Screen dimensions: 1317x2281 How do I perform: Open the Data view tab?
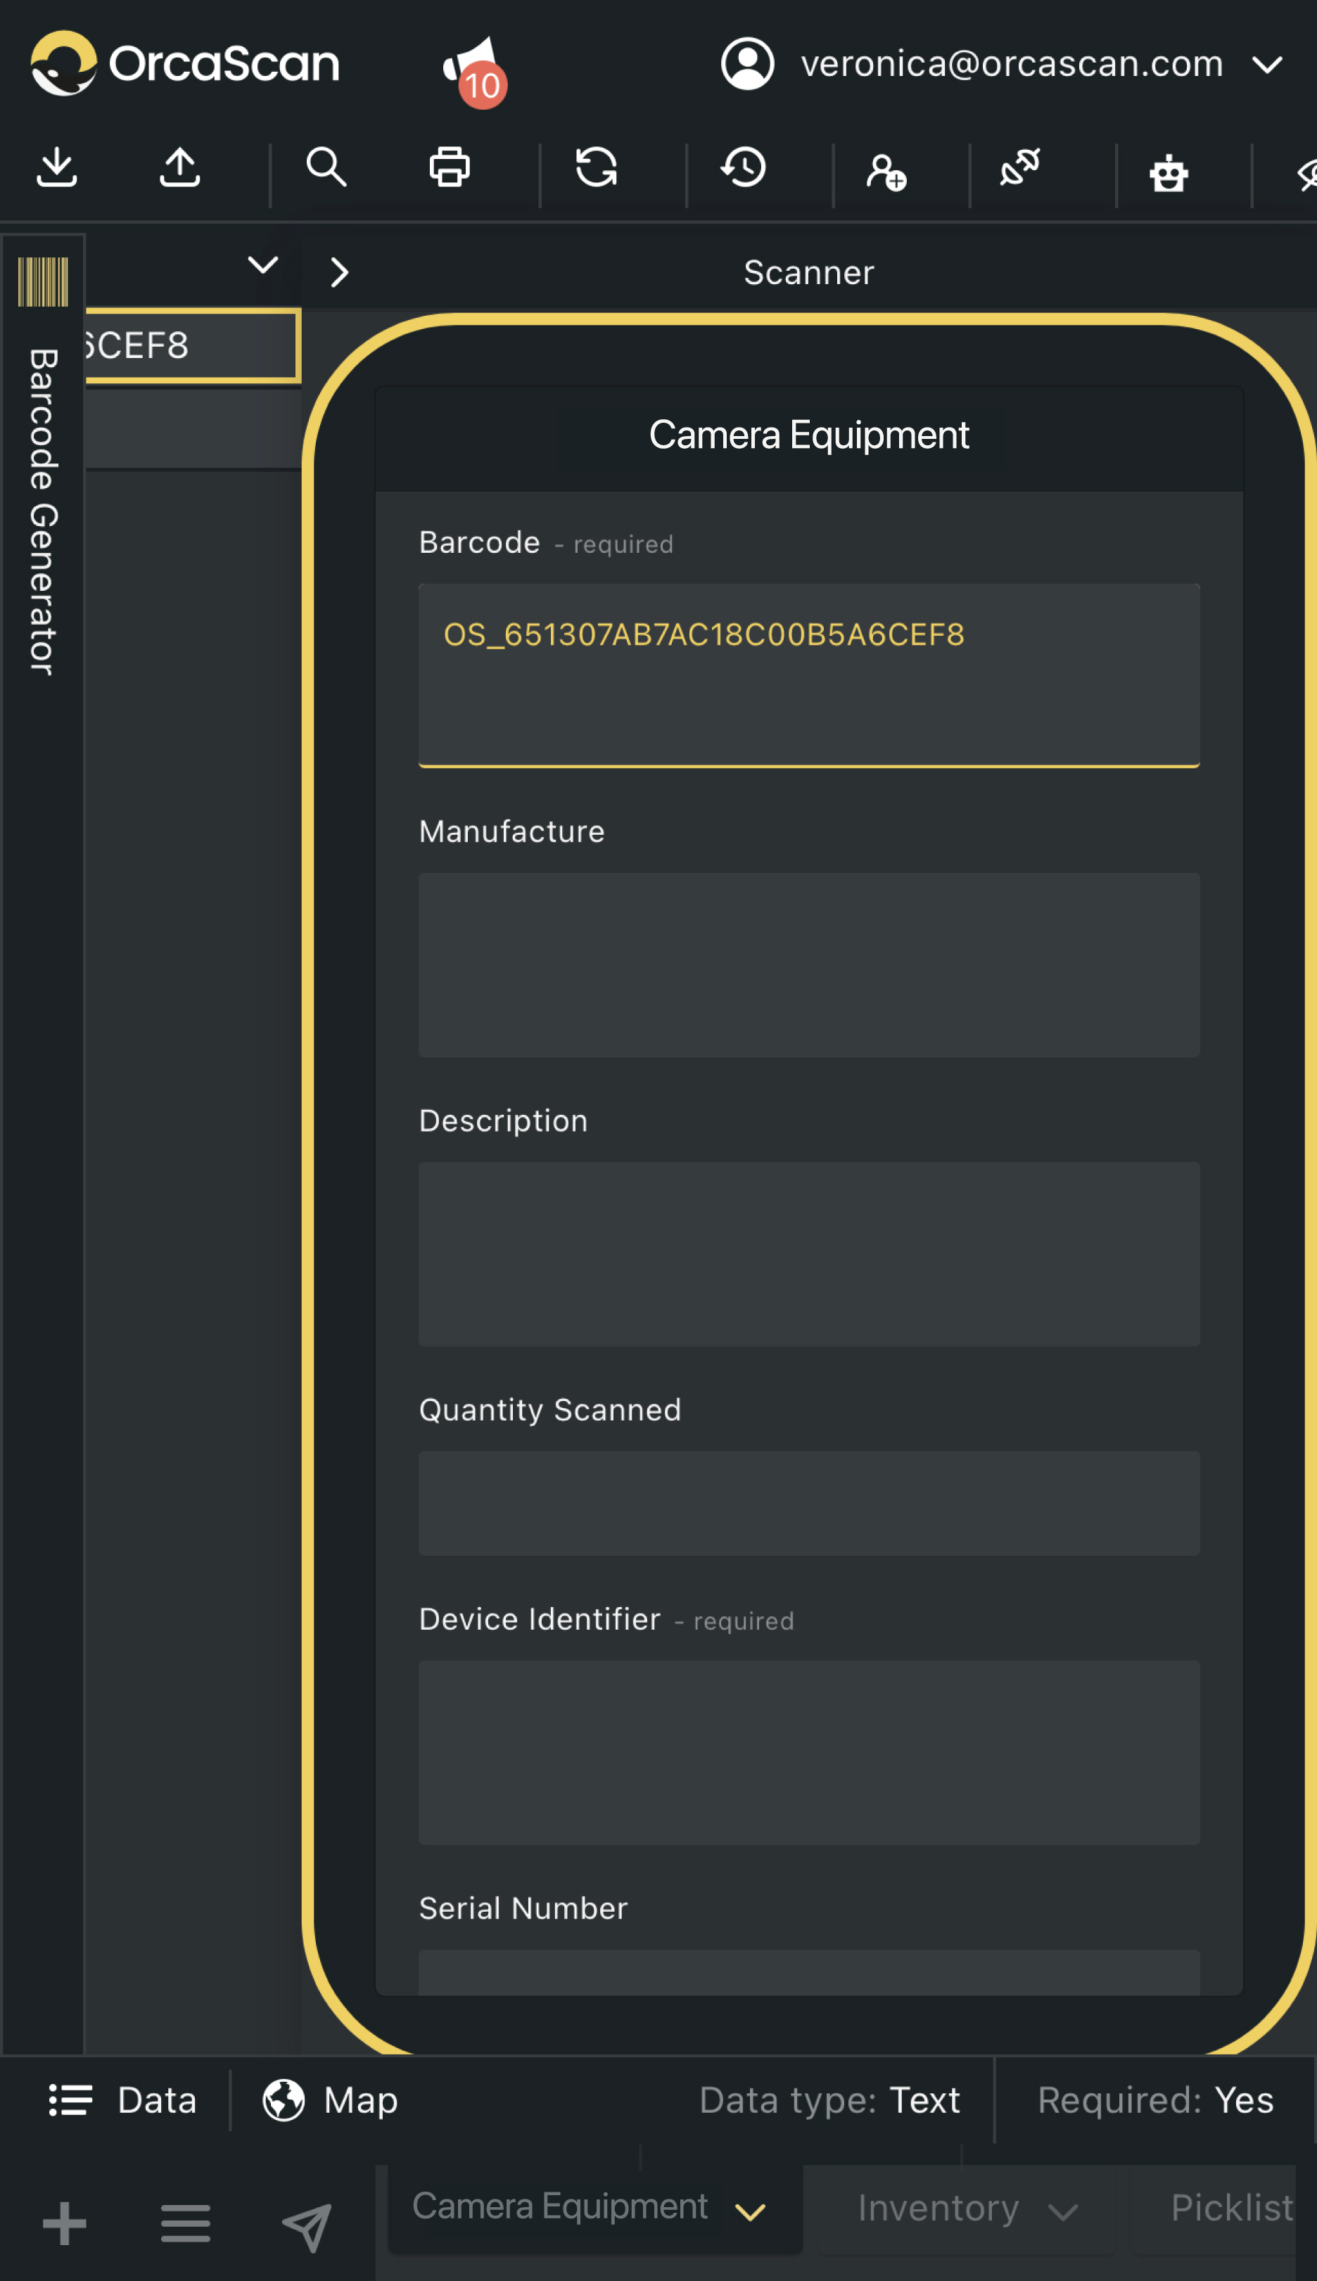pos(122,2100)
